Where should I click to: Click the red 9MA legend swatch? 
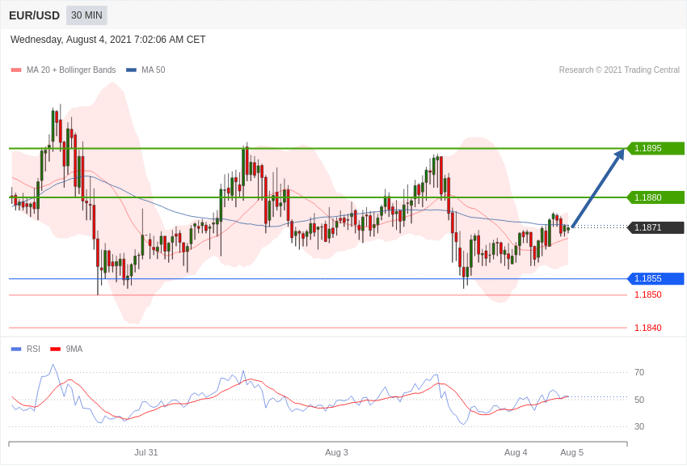(56, 349)
